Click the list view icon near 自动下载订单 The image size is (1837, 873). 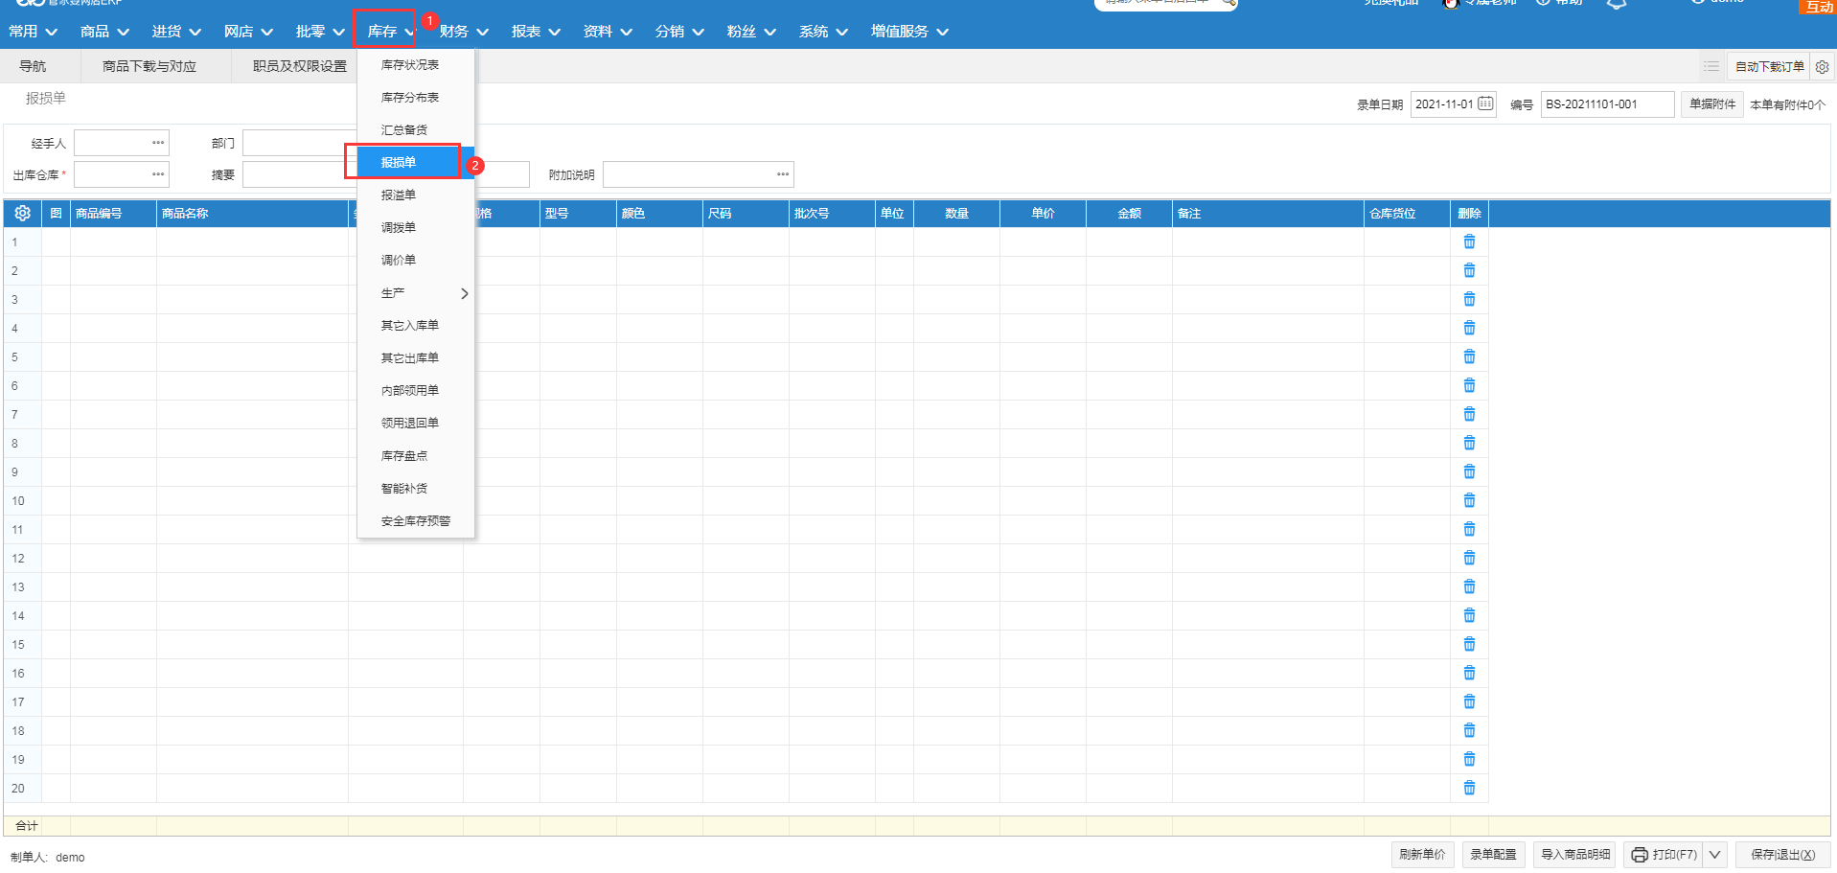click(x=1711, y=67)
